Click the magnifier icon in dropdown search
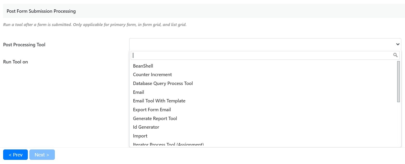The image size is (405, 164). [395, 55]
